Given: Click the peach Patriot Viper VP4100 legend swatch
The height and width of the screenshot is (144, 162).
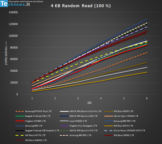Looking at the screenshot, I should [x=109, y=116].
